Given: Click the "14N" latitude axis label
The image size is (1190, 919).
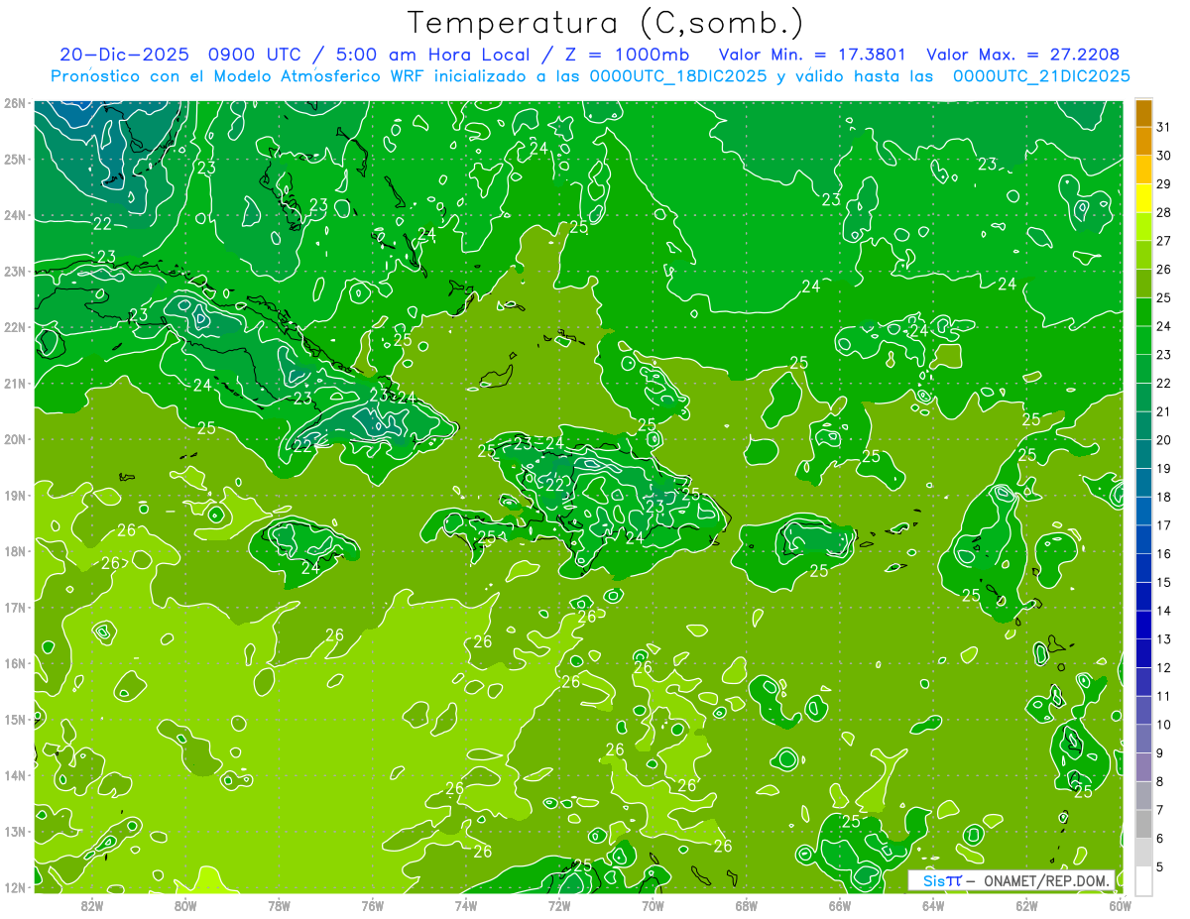Looking at the screenshot, I should click(x=14, y=775).
